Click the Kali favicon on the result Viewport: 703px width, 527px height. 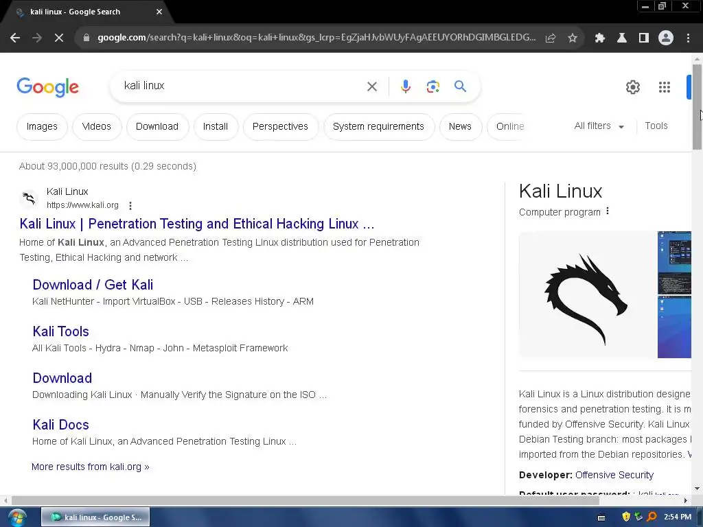(x=29, y=198)
